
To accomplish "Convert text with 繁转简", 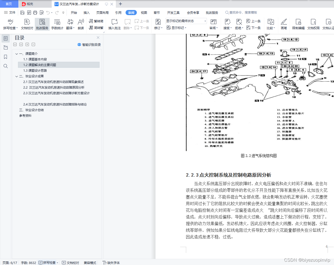I will tap(96, 21).
